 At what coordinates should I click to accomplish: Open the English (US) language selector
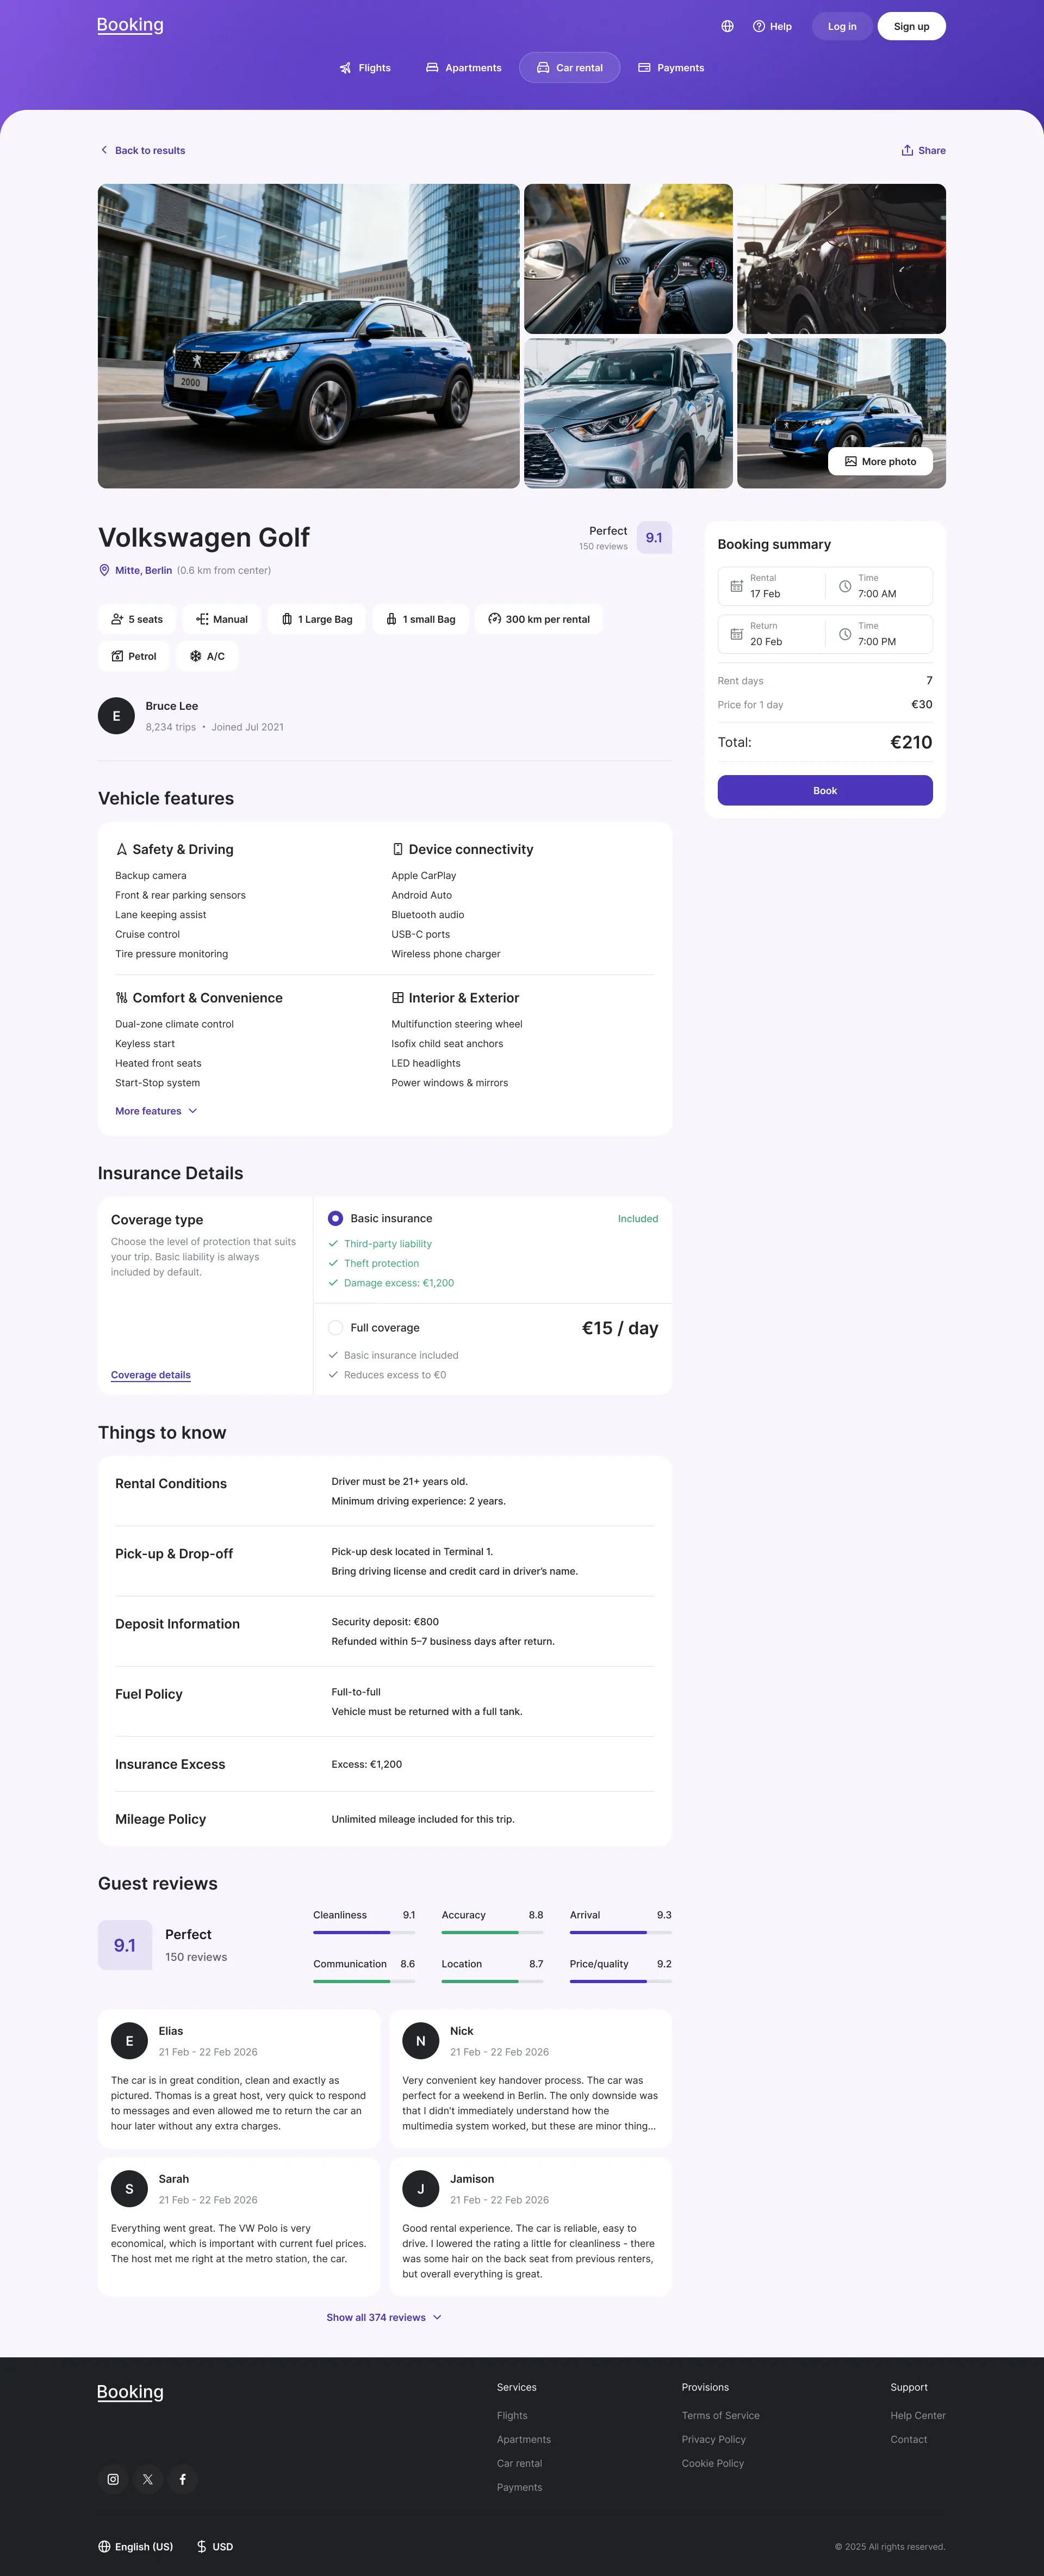[136, 2546]
